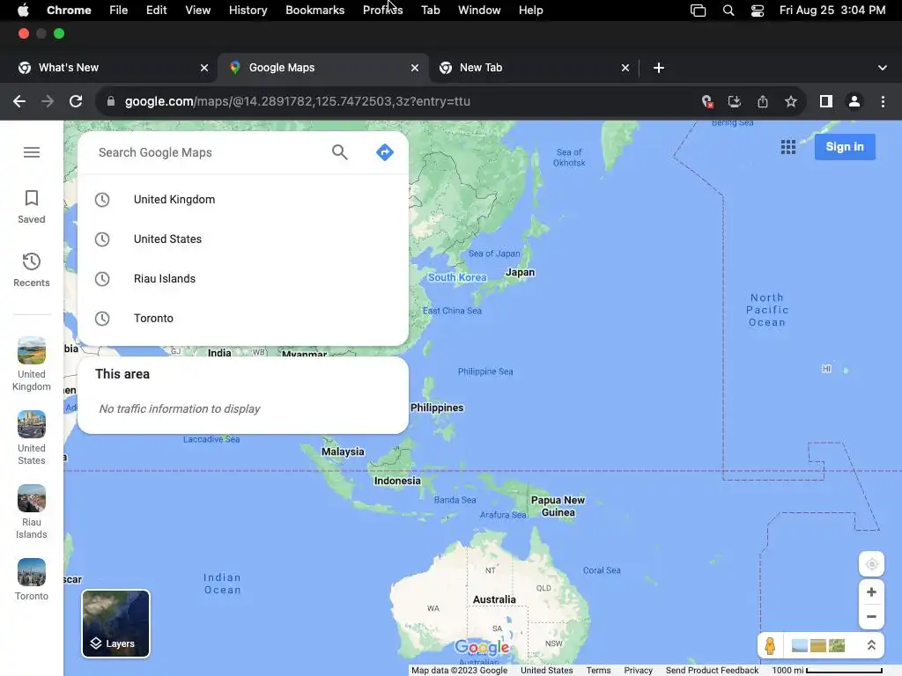The image size is (902, 676).
Task: Open the Google Maps hamburger menu
Action: pos(32,152)
